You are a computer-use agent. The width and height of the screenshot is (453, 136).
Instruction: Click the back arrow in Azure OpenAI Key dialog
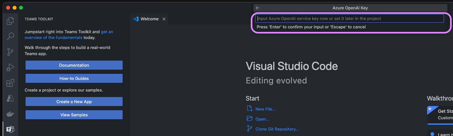pos(258,8)
